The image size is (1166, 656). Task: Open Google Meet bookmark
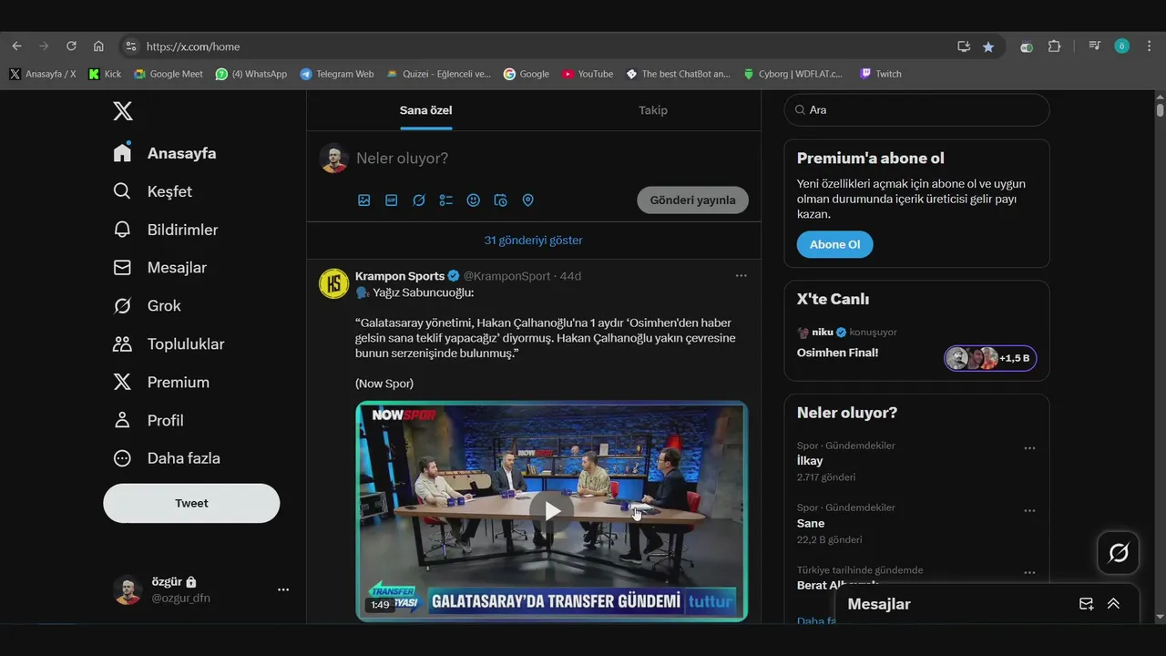coord(169,74)
